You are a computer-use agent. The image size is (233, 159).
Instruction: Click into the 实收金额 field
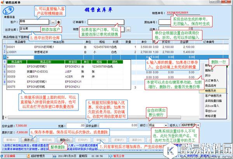[x=118, y=126]
